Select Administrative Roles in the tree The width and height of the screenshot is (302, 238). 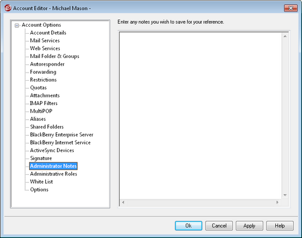[53, 174]
